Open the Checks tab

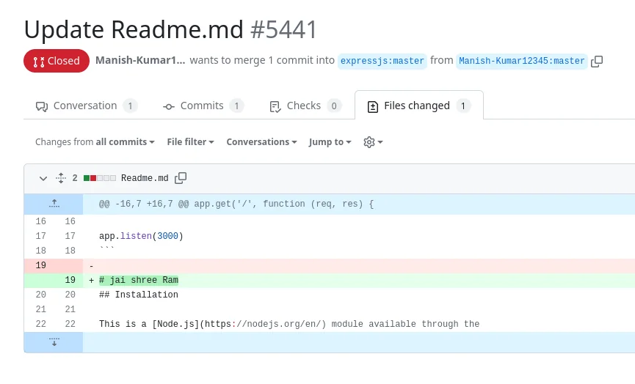click(x=305, y=106)
